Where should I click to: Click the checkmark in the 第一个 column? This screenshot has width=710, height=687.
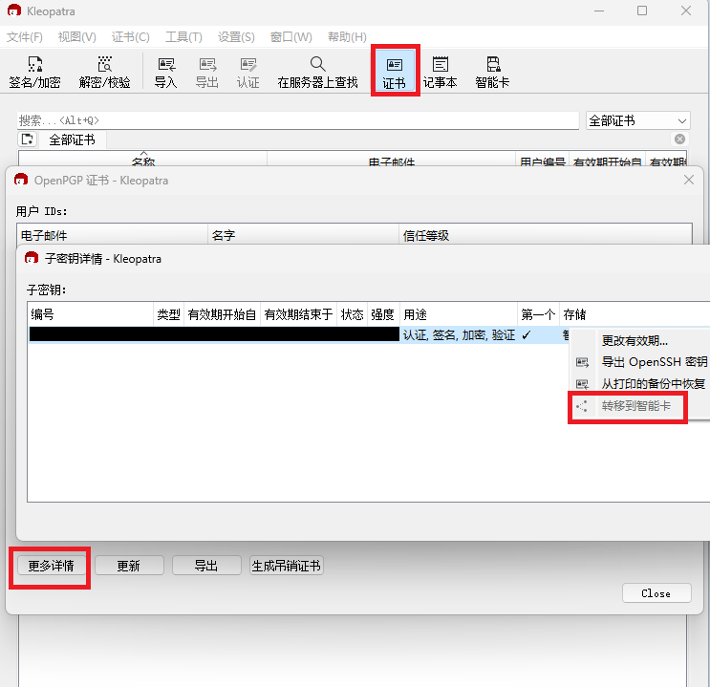click(x=527, y=335)
